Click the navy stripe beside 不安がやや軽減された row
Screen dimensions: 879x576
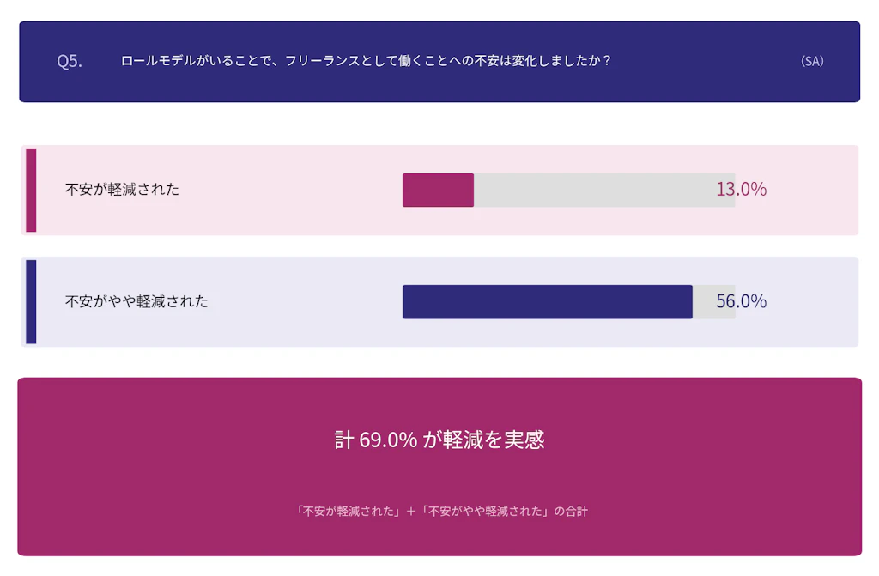click(x=31, y=301)
